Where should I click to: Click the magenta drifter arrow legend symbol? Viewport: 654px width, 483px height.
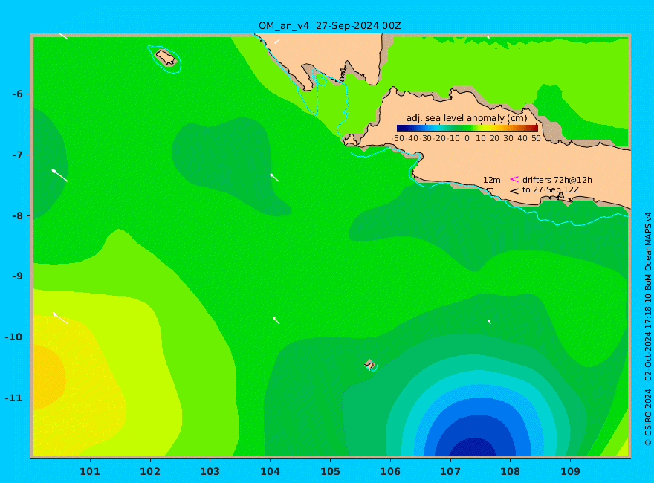pos(514,179)
